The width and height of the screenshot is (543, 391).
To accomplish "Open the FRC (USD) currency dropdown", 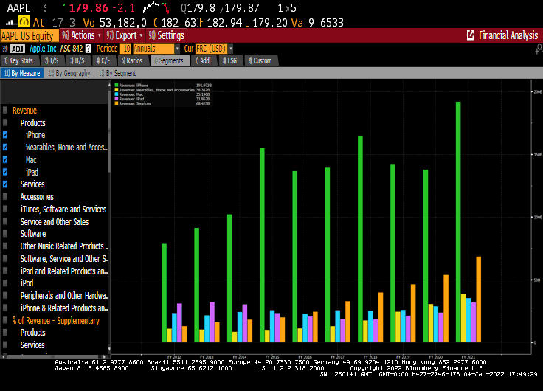I will pos(212,48).
